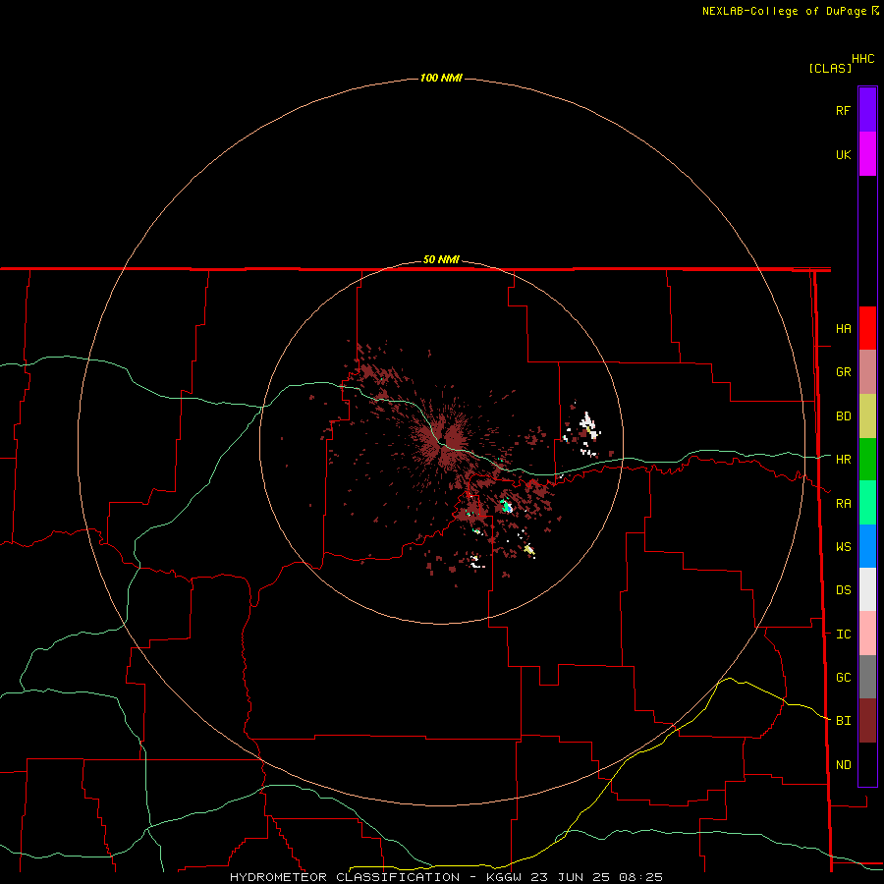Click the 08:25 timestamp

[640, 877]
